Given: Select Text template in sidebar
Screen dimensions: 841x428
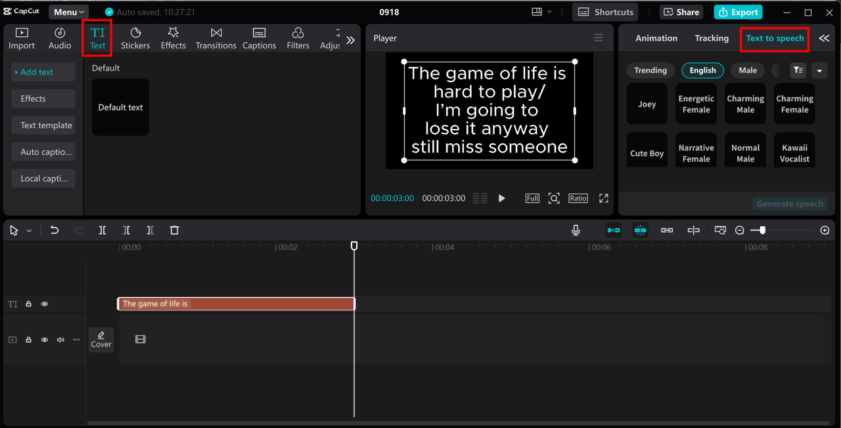Looking at the screenshot, I should (x=43, y=126).
